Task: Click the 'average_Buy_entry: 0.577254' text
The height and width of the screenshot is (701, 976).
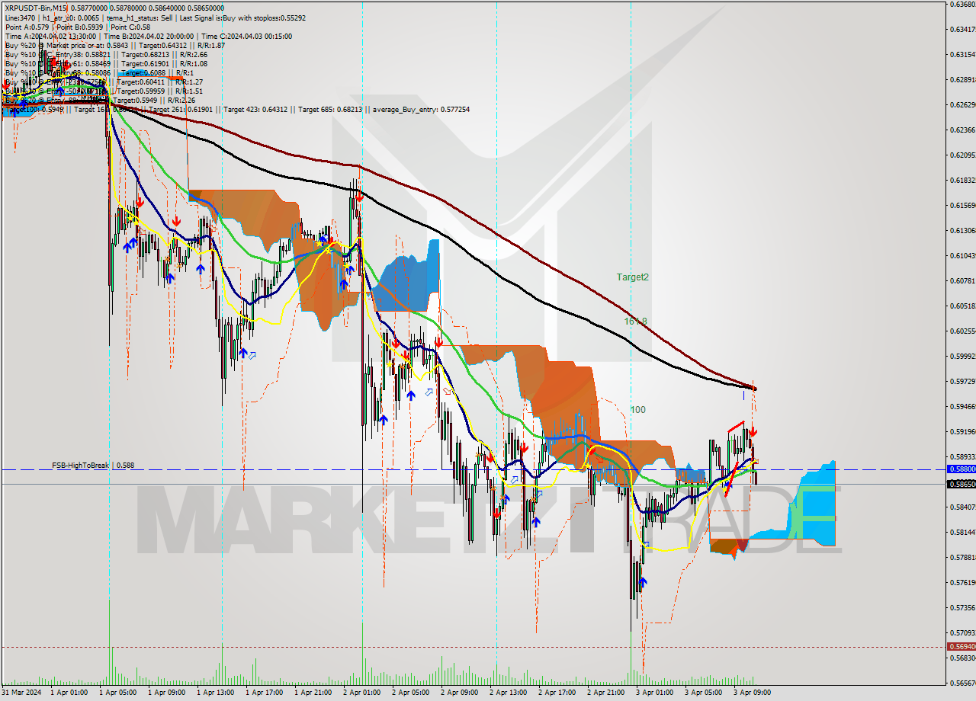Action: pyautogui.click(x=421, y=110)
